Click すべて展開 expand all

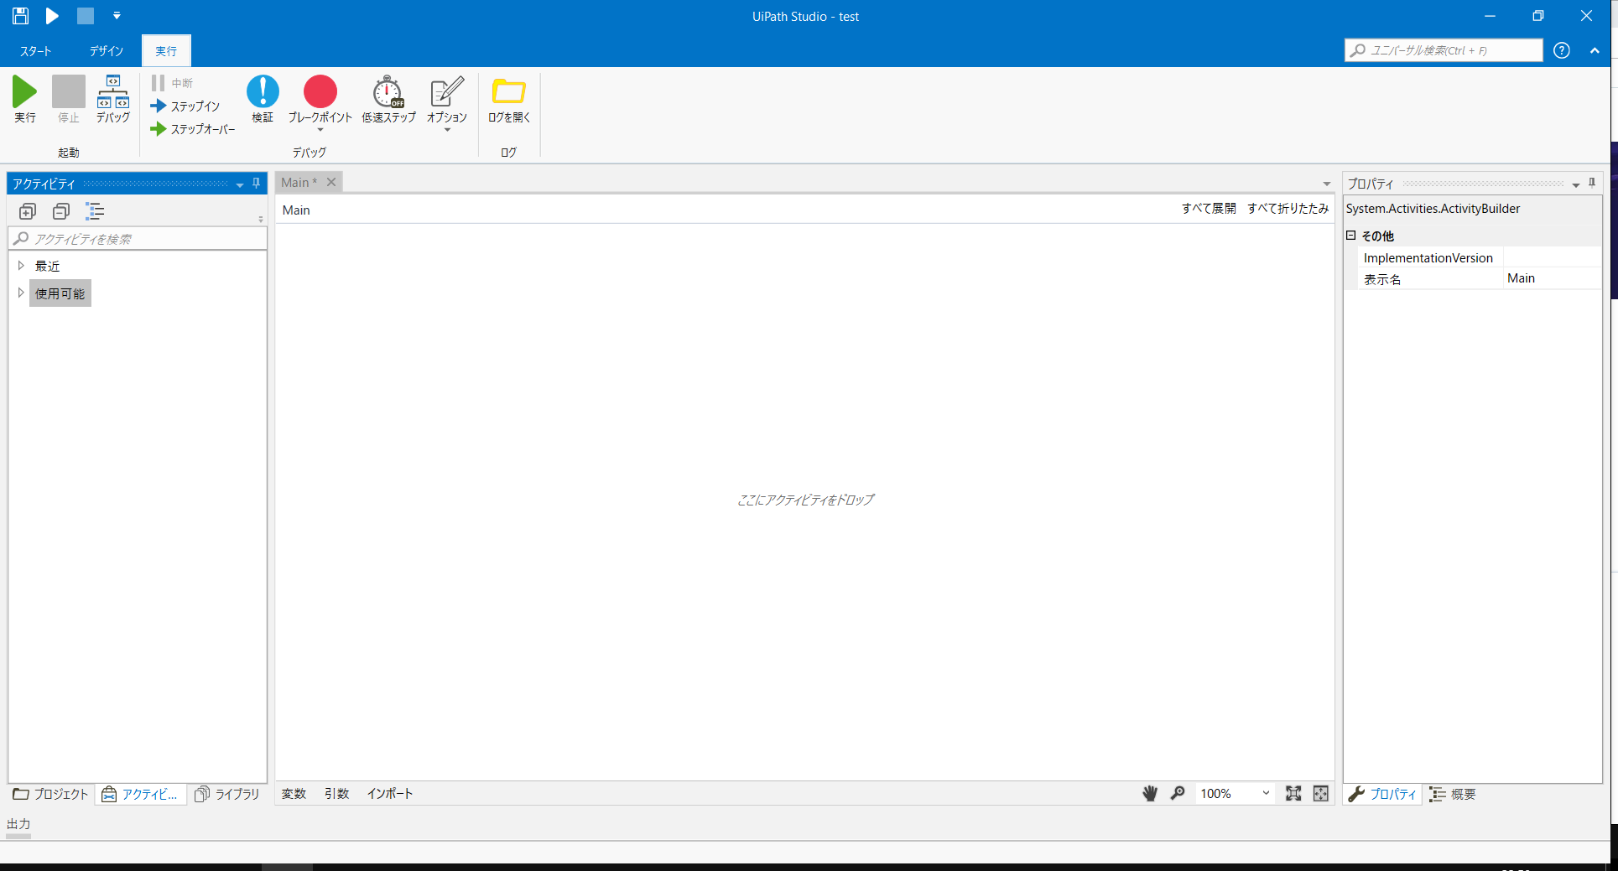[1209, 209]
